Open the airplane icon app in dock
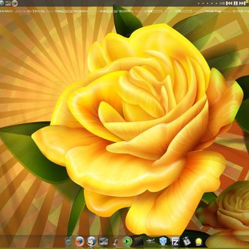This screenshot has width=249, height=249. [x=151, y=242]
